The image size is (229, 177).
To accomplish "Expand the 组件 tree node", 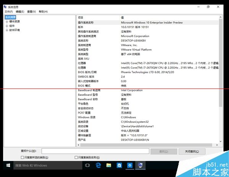I will click(7, 26).
